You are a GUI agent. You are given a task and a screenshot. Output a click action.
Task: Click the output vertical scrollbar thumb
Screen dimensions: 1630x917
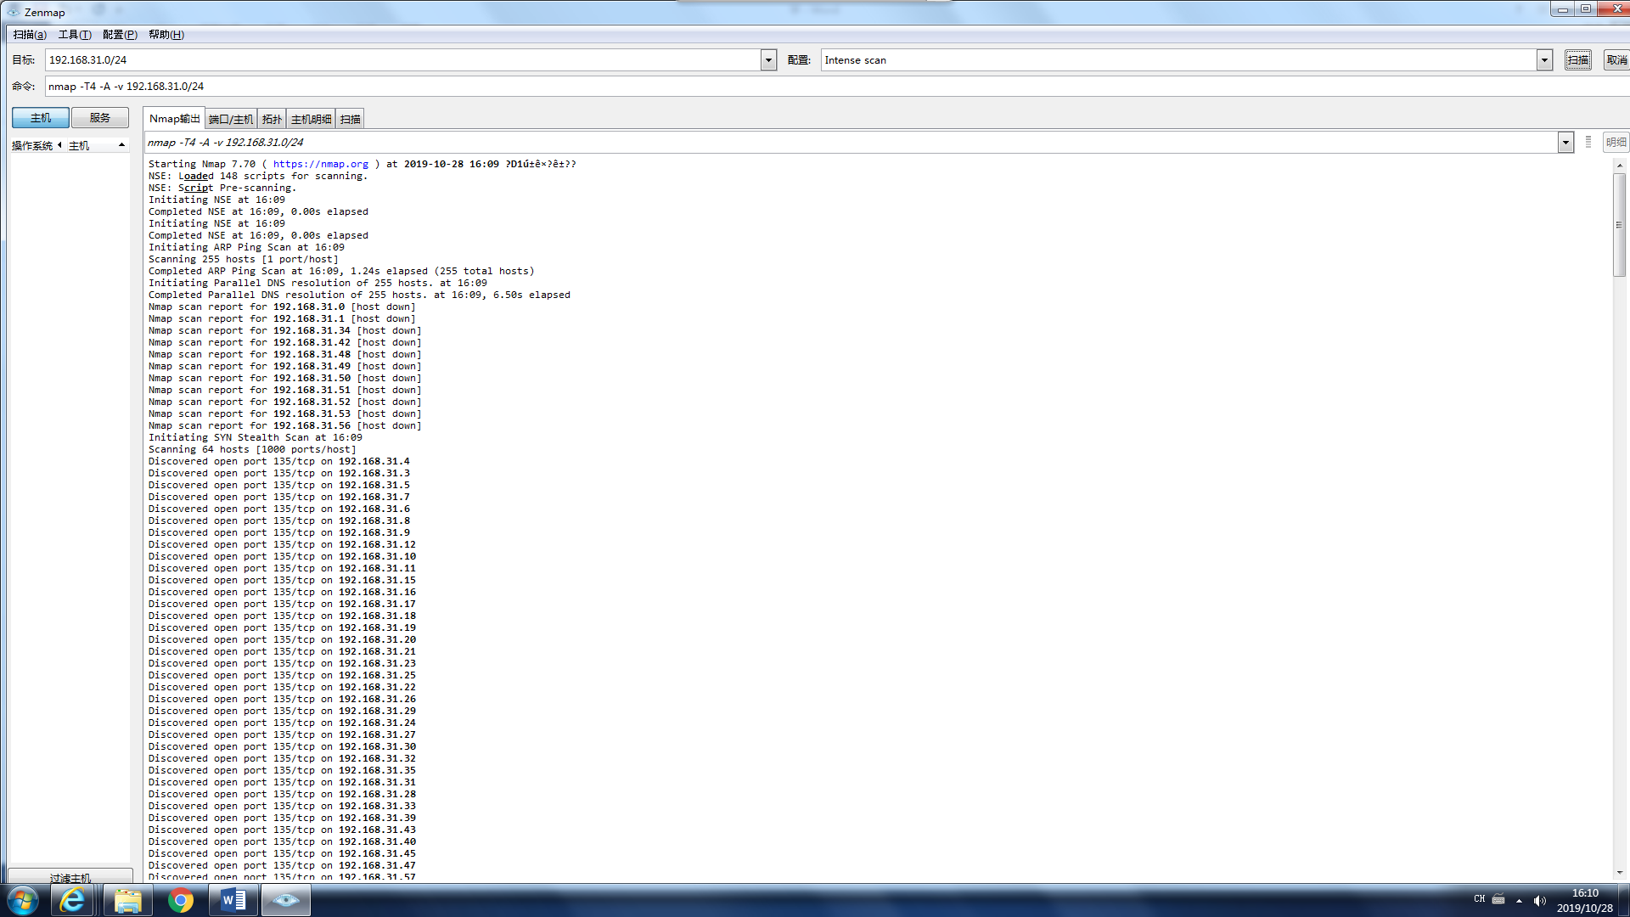(x=1619, y=225)
